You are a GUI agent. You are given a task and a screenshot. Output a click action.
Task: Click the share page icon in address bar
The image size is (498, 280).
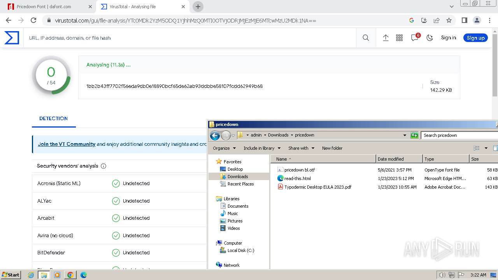tap(437, 20)
